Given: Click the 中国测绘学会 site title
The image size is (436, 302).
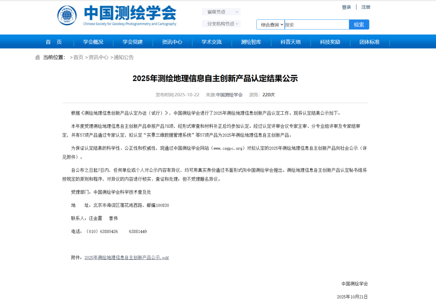Looking at the screenshot, I should 130,13.
